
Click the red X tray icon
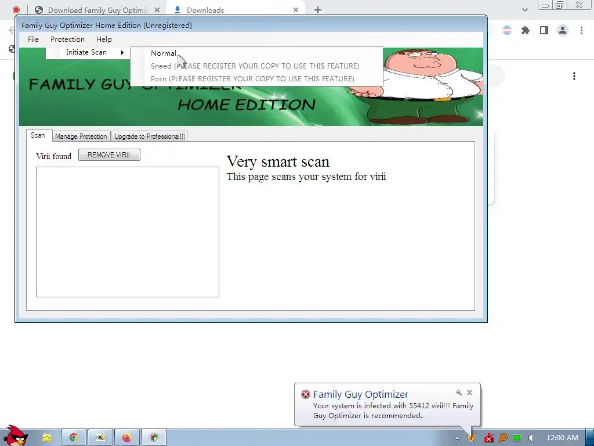(488, 438)
